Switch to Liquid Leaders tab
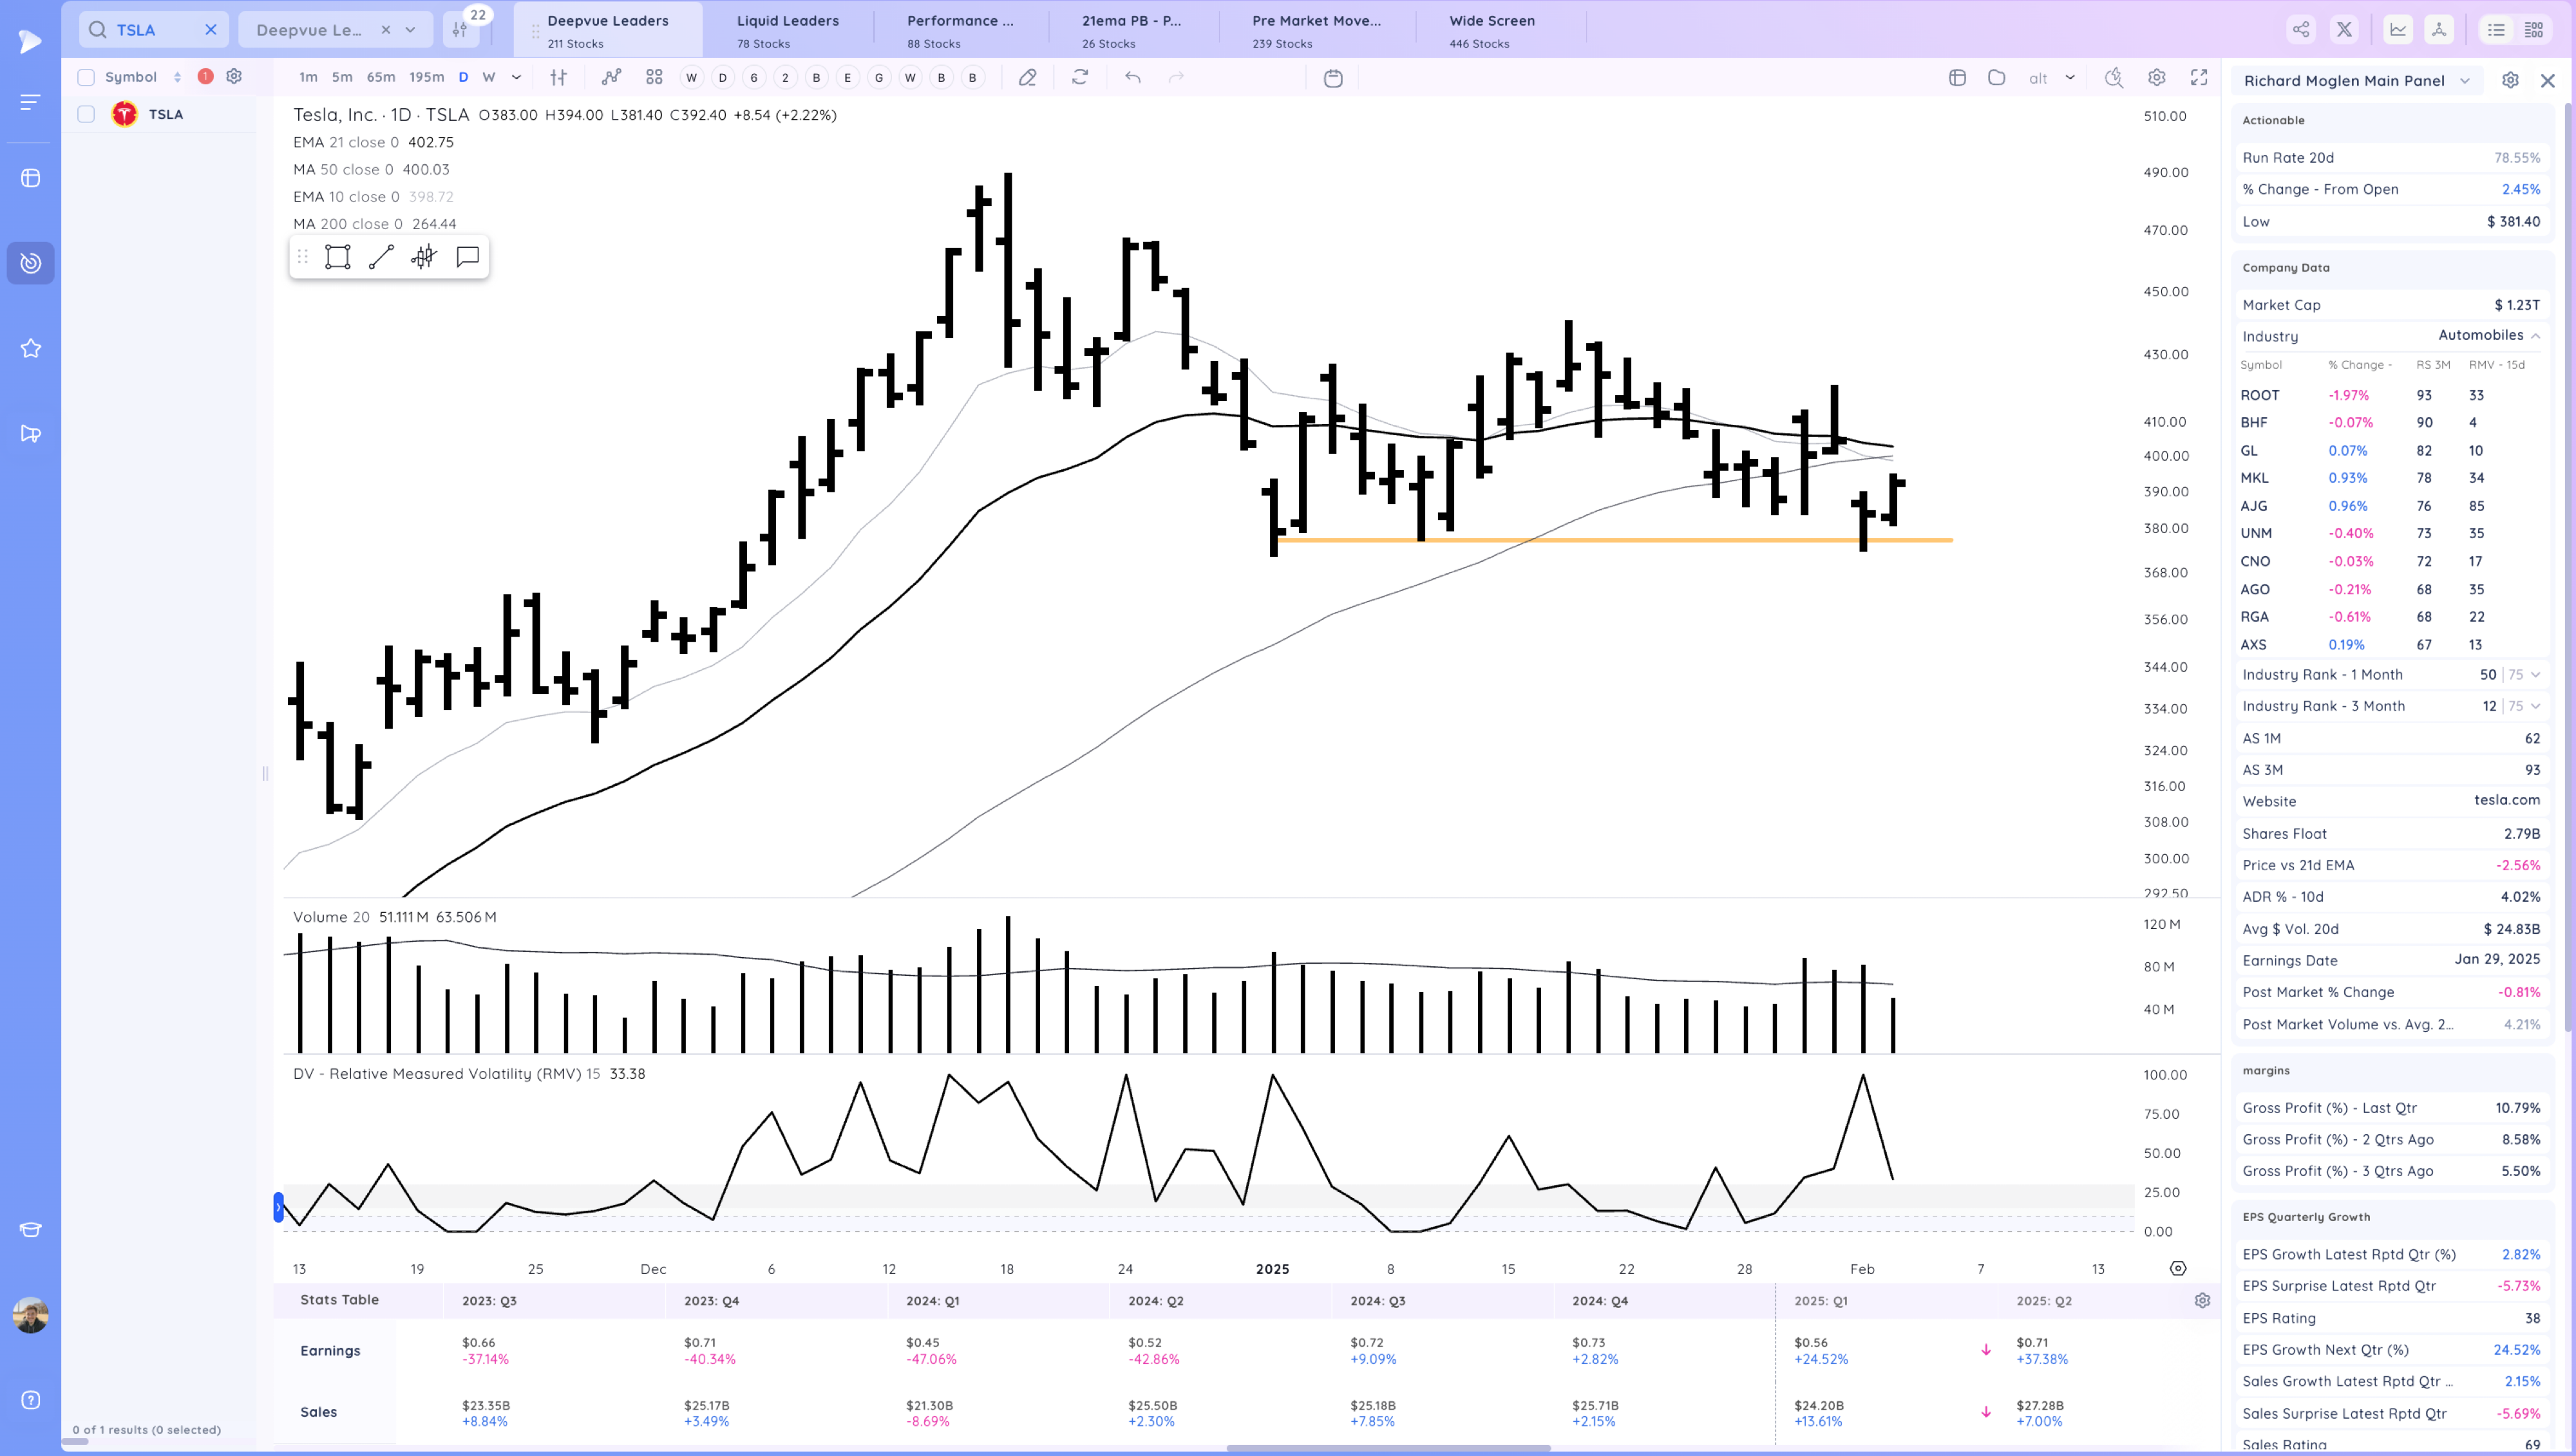The width and height of the screenshot is (2576, 1456). (x=788, y=30)
